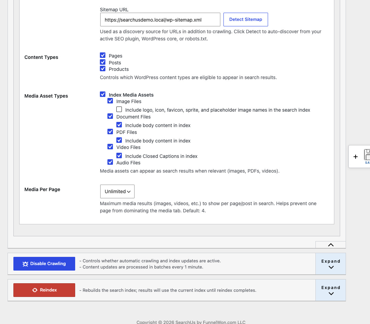Toggle the Index Media Assets checkbox
The width and height of the screenshot is (370, 324).
coord(103,95)
